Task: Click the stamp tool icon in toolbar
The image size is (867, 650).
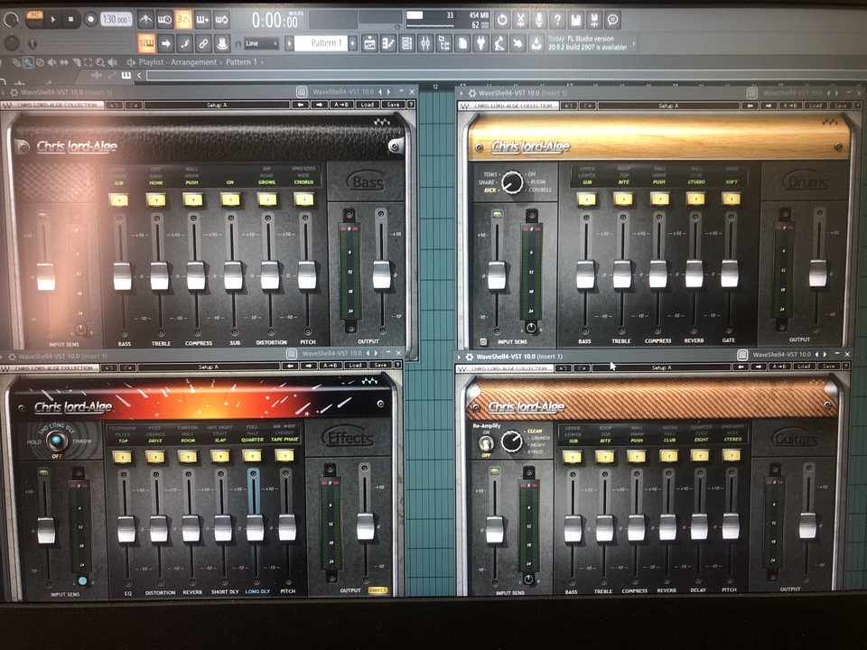Action: [x=222, y=43]
